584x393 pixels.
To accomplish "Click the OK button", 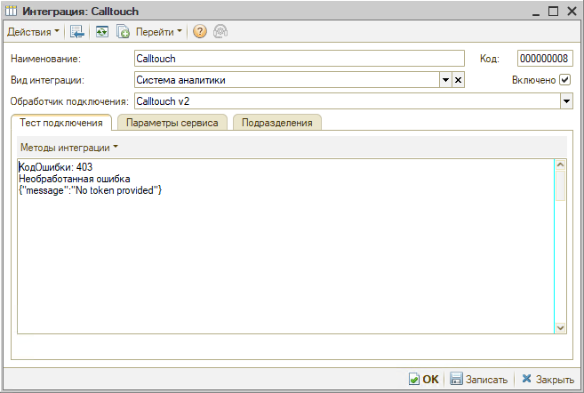I will pos(424,379).
